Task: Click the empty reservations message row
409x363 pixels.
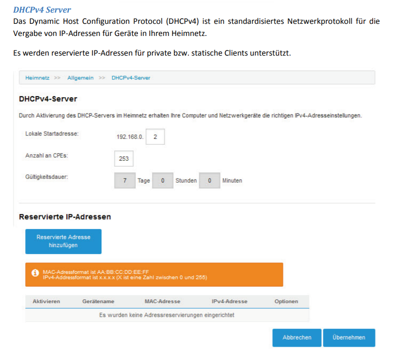Action: click(167, 315)
